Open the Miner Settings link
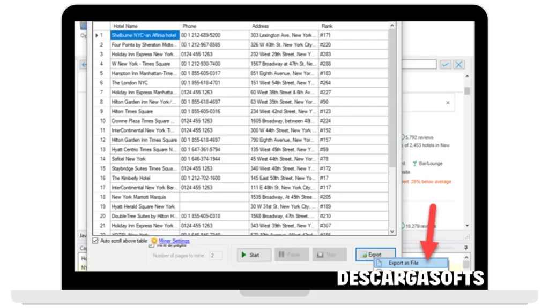 (x=174, y=241)
